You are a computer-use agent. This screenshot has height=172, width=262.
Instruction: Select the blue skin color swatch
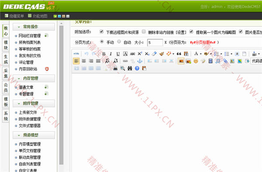59,16
